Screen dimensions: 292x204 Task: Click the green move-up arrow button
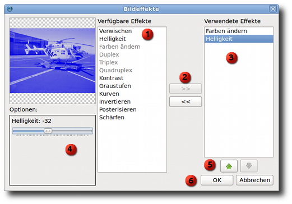click(229, 166)
